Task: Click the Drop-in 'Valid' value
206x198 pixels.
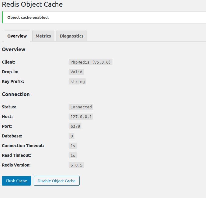Action: 76,72
